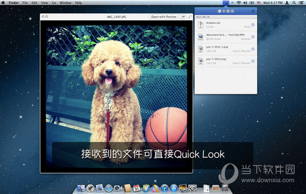Open iTunes from the Dock
The image size is (306, 194).
[164, 188]
